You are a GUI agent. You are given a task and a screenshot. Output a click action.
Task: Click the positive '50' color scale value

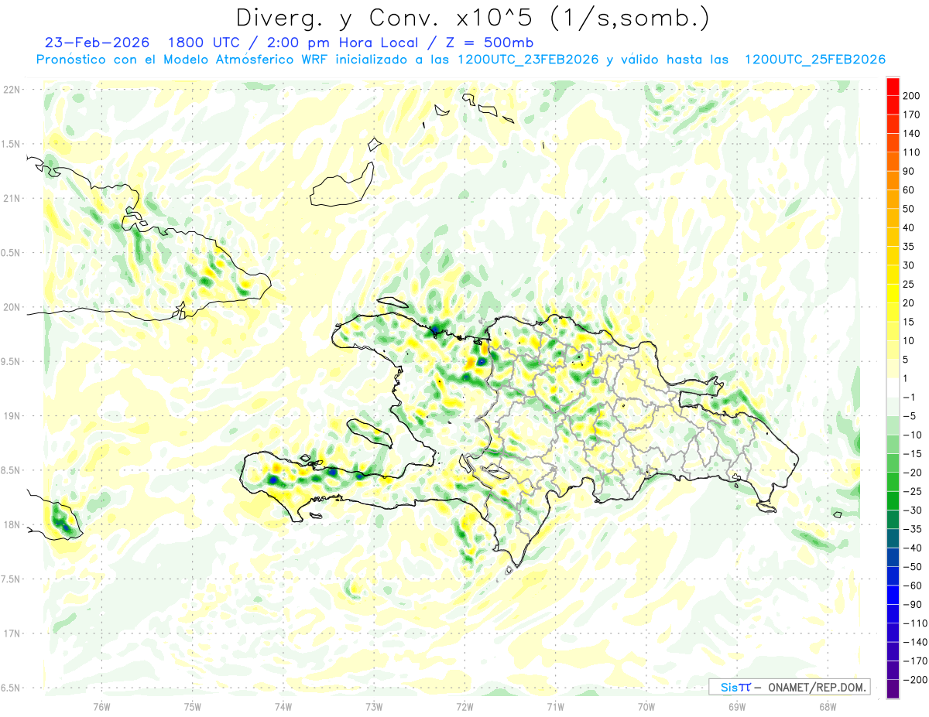click(x=910, y=209)
